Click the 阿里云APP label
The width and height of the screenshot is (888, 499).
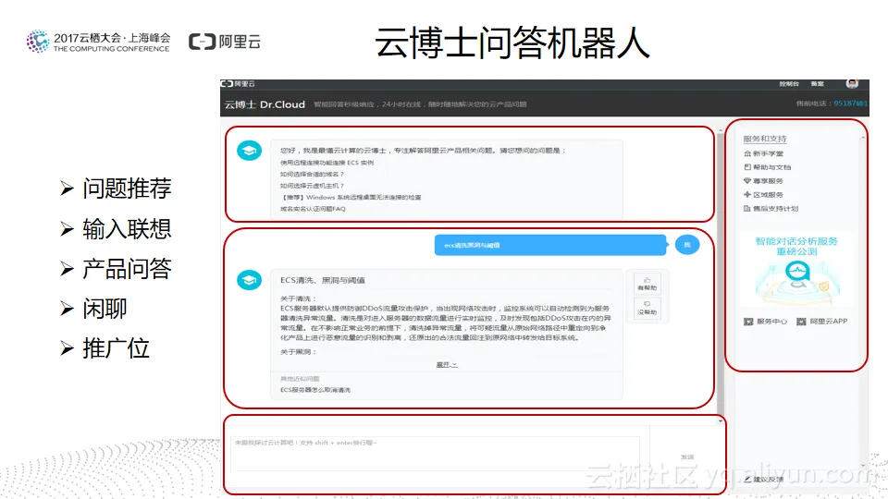pos(829,322)
